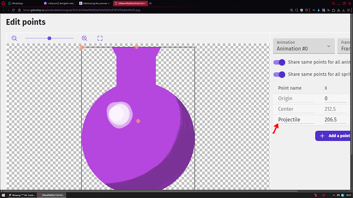Click the Center point name row
Screen dimensions: 353x198
(x=296, y=109)
